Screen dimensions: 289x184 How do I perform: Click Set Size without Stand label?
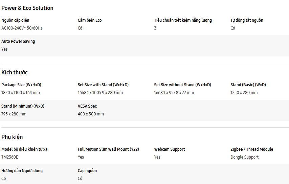(x=182, y=85)
